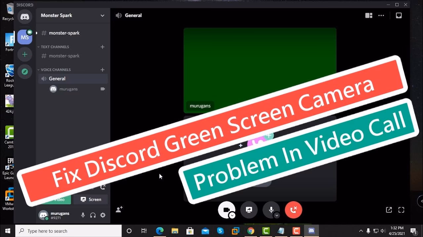Image resolution: width=423 pixels, height=237 pixels.
Task: Open User Settings with the gear icon
Action: point(103,215)
